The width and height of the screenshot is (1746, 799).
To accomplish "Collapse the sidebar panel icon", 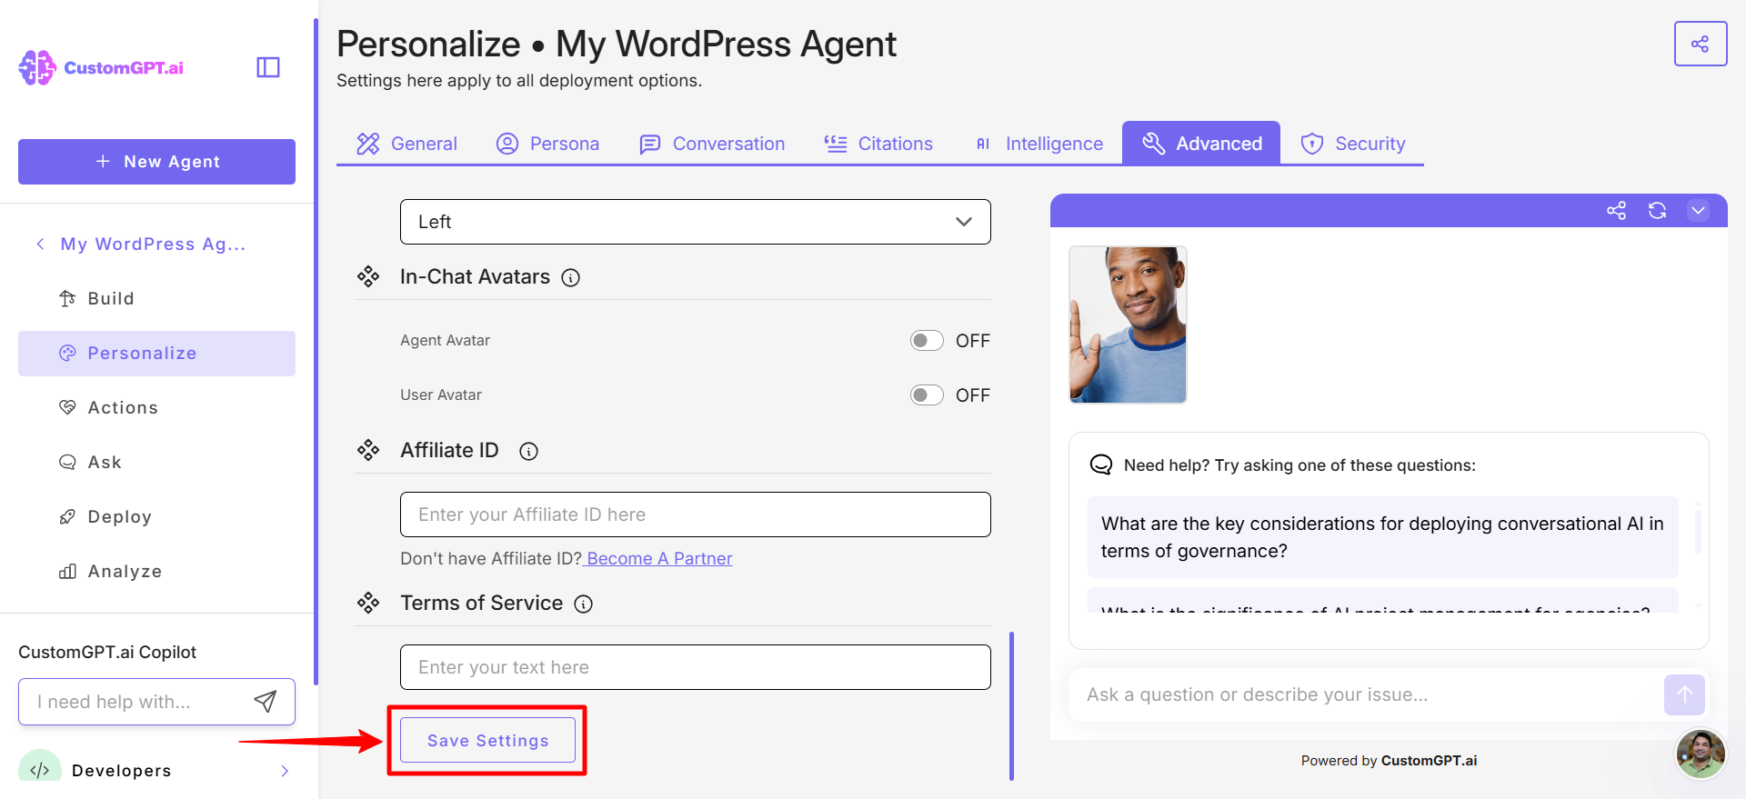I will pyautogui.click(x=268, y=67).
